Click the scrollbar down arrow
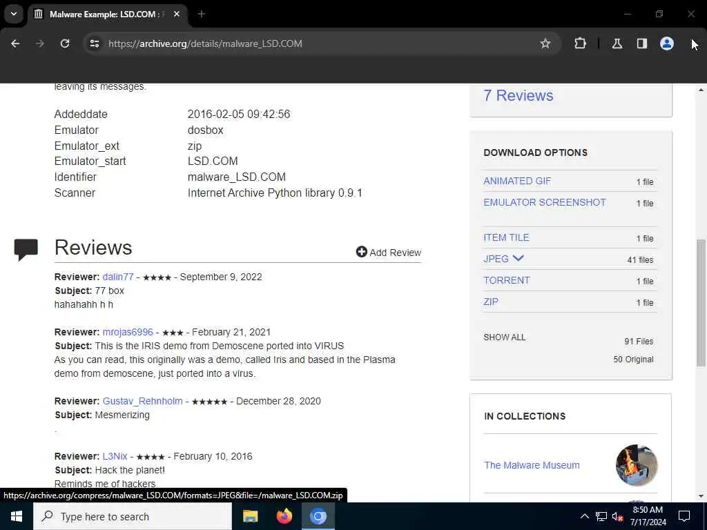 point(701,496)
